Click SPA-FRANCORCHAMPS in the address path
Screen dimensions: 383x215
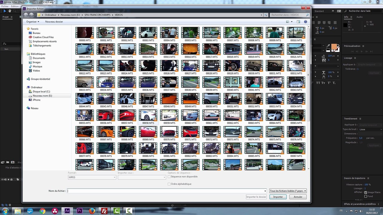[x=98, y=15]
